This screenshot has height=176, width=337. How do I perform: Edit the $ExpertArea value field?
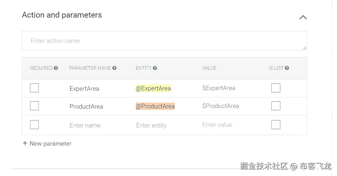[x=219, y=88]
